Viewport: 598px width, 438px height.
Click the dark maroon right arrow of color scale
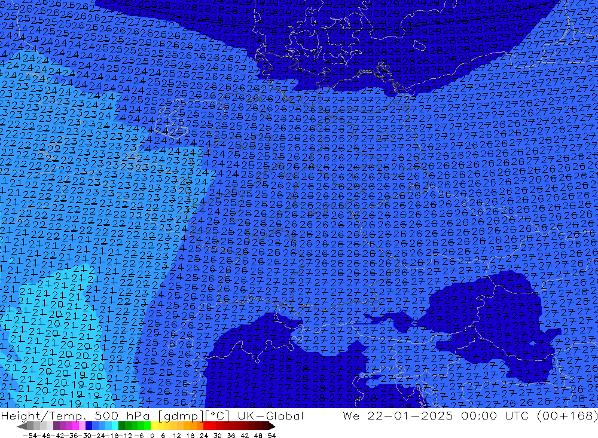tap(272, 426)
